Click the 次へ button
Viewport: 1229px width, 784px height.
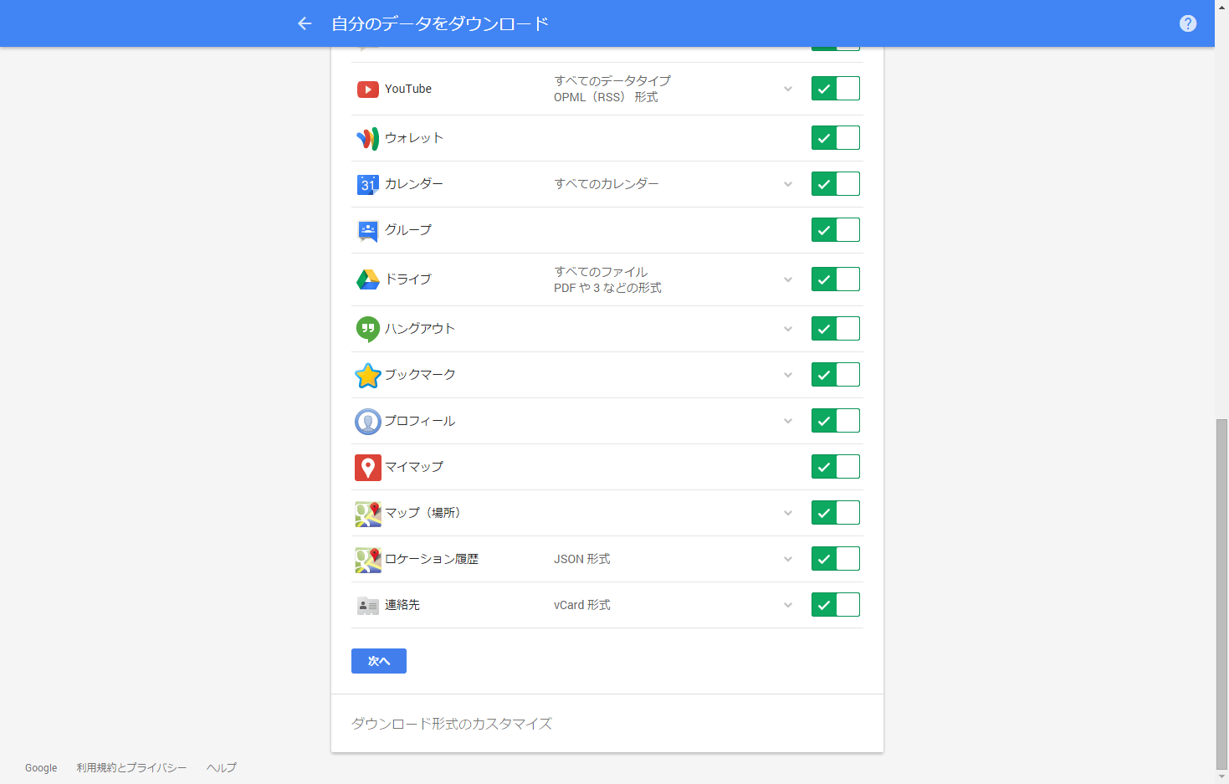pos(379,661)
